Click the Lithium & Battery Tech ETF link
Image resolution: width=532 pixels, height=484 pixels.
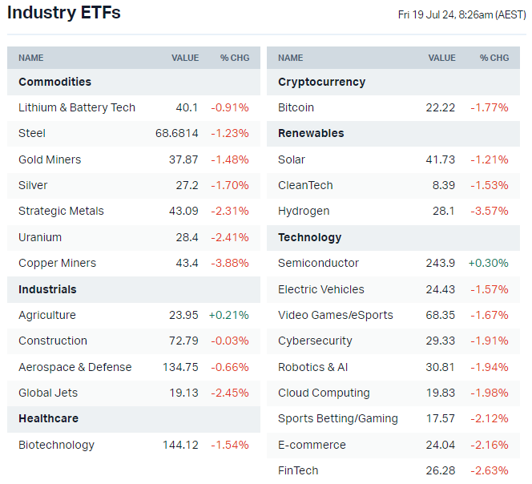77,107
